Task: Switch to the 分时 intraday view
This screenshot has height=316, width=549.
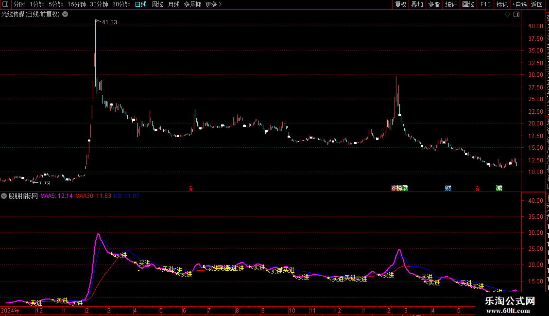Action: [x=19, y=4]
